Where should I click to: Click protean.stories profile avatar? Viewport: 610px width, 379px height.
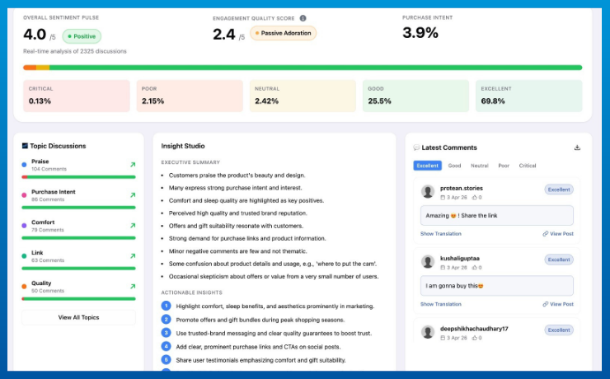[428, 191]
